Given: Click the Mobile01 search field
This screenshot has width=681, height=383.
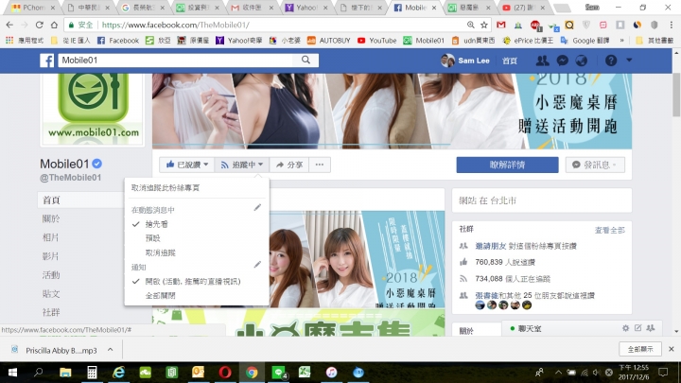Looking at the screenshot, I should (x=176, y=60).
